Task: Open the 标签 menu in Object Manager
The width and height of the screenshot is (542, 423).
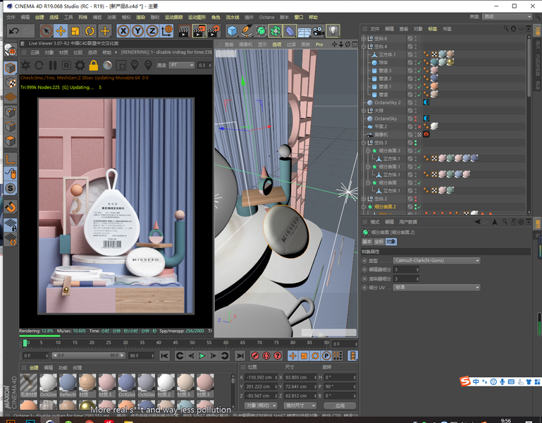Action: point(433,29)
